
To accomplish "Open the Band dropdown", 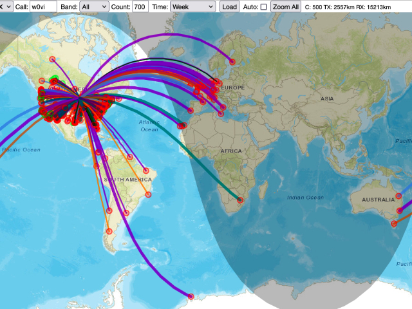I will (x=94, y=6).
